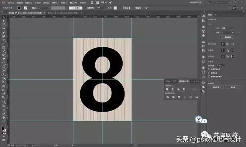Open the 对象 menu
Image resolution: width=246 pixels, height=147 pixels.
28,3
